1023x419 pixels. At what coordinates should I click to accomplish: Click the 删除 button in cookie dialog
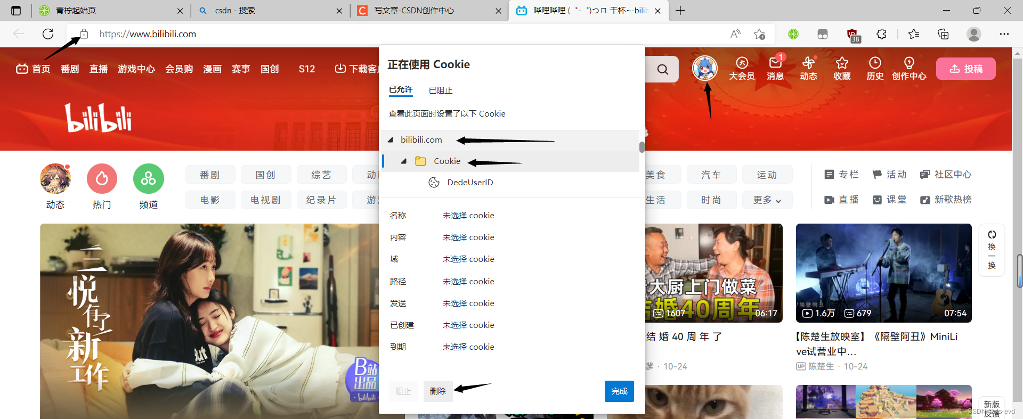(x=438, y=391)
